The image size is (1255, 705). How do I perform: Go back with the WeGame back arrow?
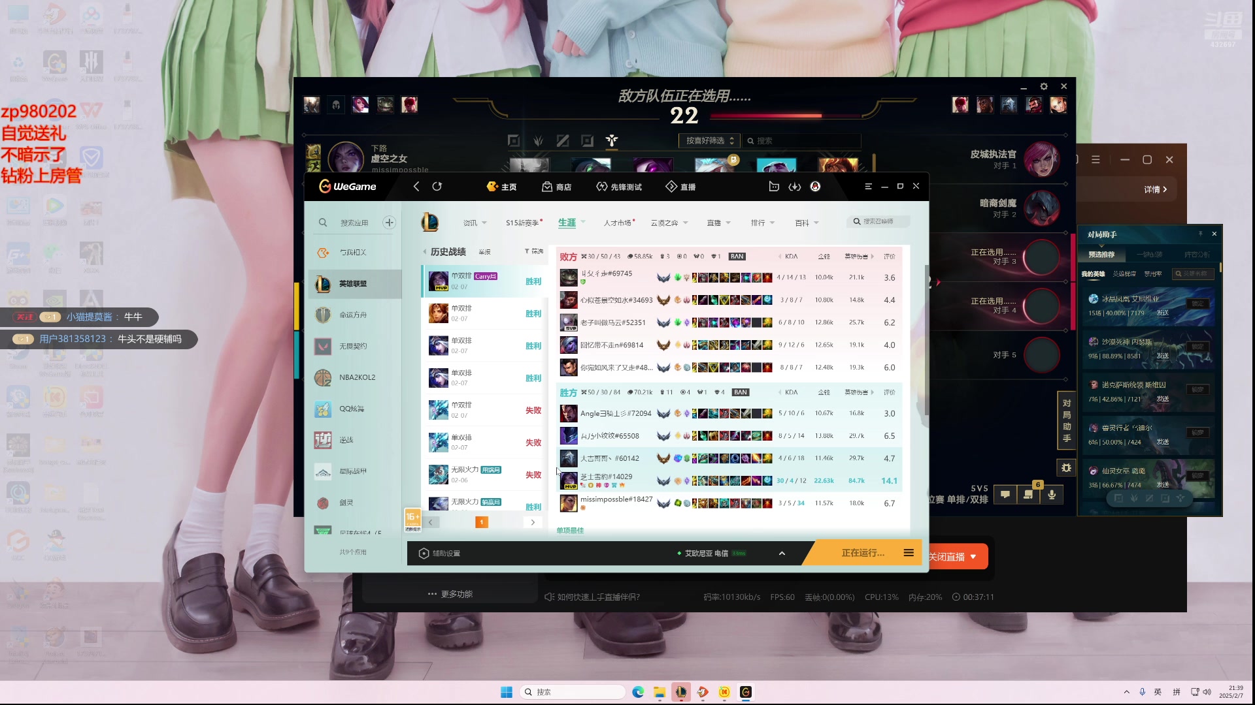click(416, 187)
